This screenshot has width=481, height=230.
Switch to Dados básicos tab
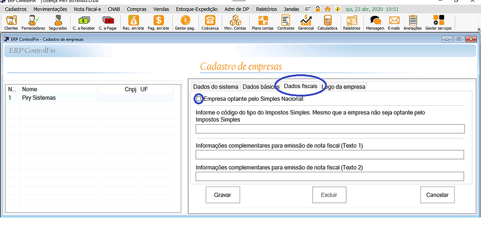coord(260,87)
